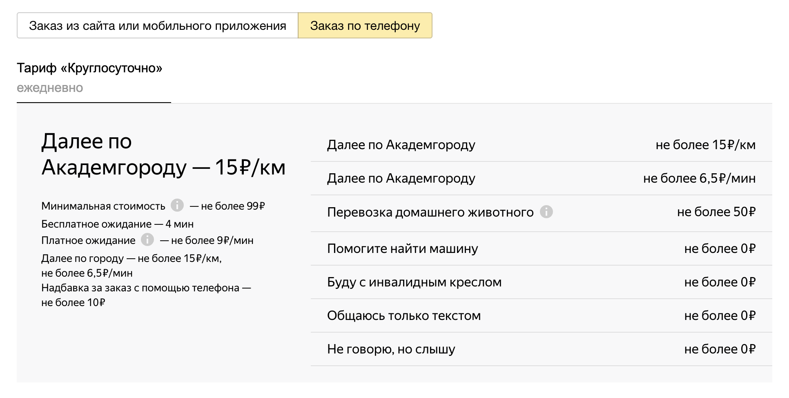This screenshot has height=398, width=789.
Task: Click 'Бесплатное ожидание — 4 мин' line
Action: click(118, 224)
